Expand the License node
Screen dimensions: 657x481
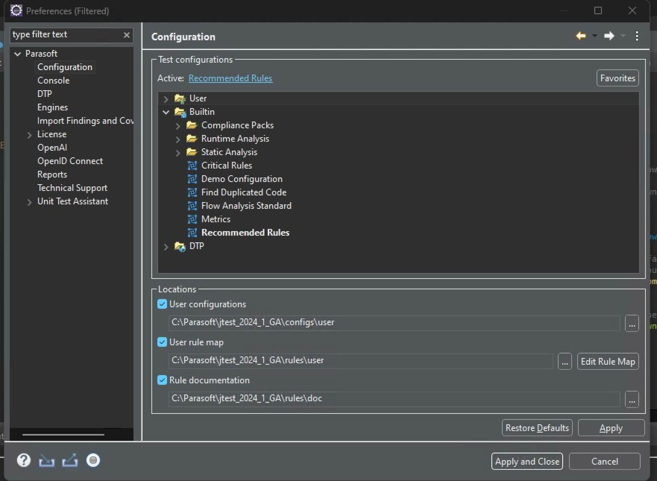(x=29, y=135)
